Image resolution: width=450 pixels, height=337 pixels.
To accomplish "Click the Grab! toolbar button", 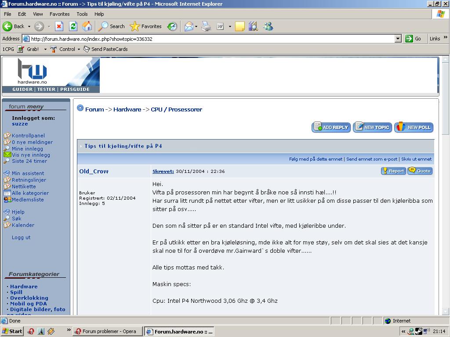I will pos(28,49).
